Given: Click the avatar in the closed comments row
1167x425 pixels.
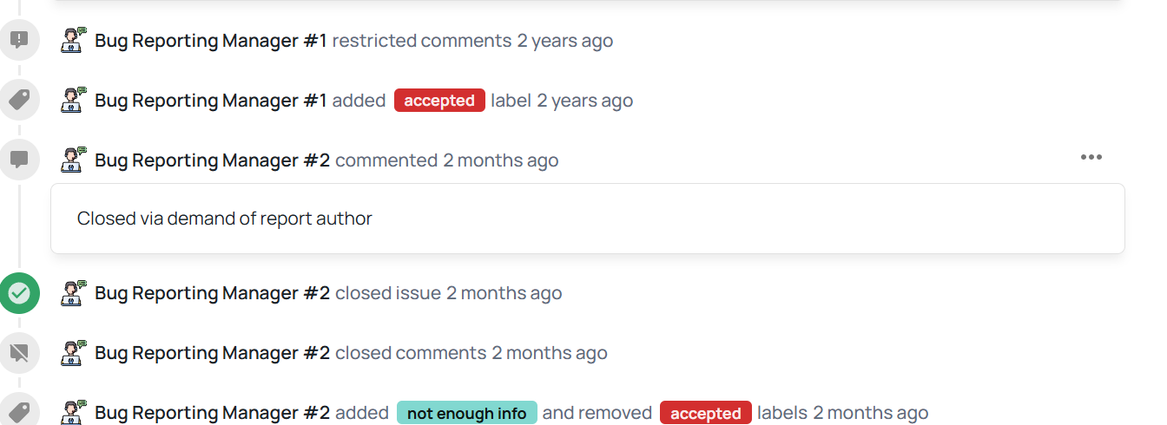Looking at the screenshot, I should [x=73, y=353].
